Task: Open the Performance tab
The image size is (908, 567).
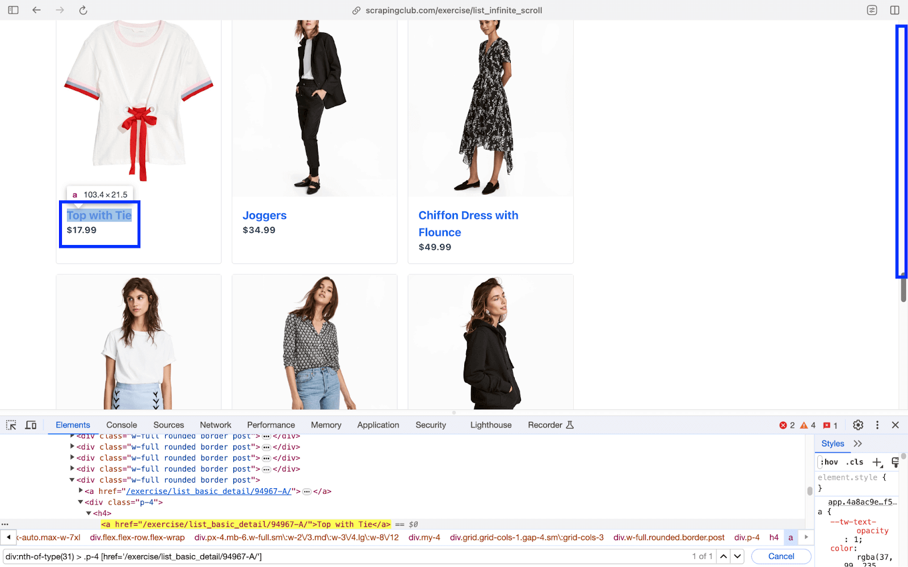Action: tap(271, 425)
